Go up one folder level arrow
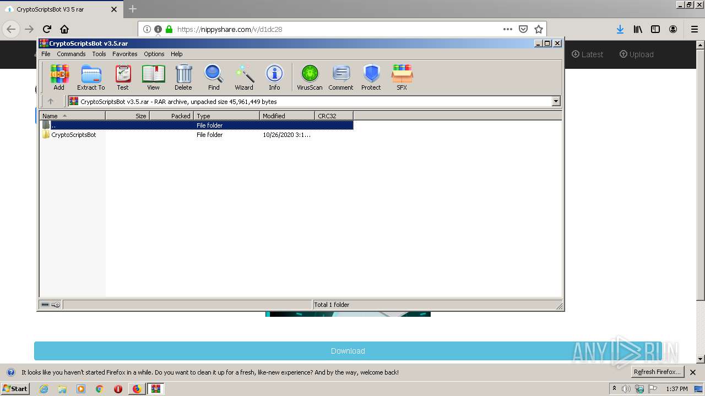 (x=51, y=101)
